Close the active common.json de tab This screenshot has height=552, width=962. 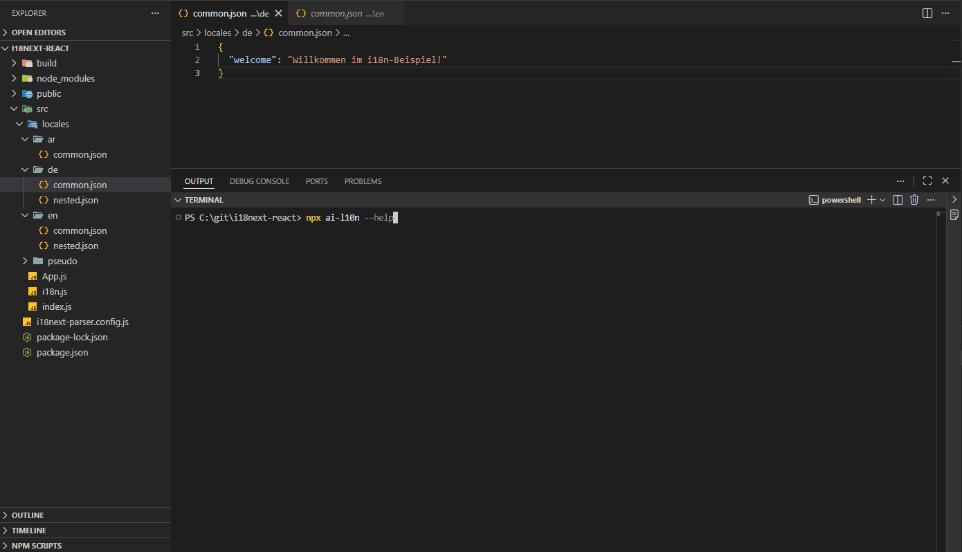(x=278, y=13)
